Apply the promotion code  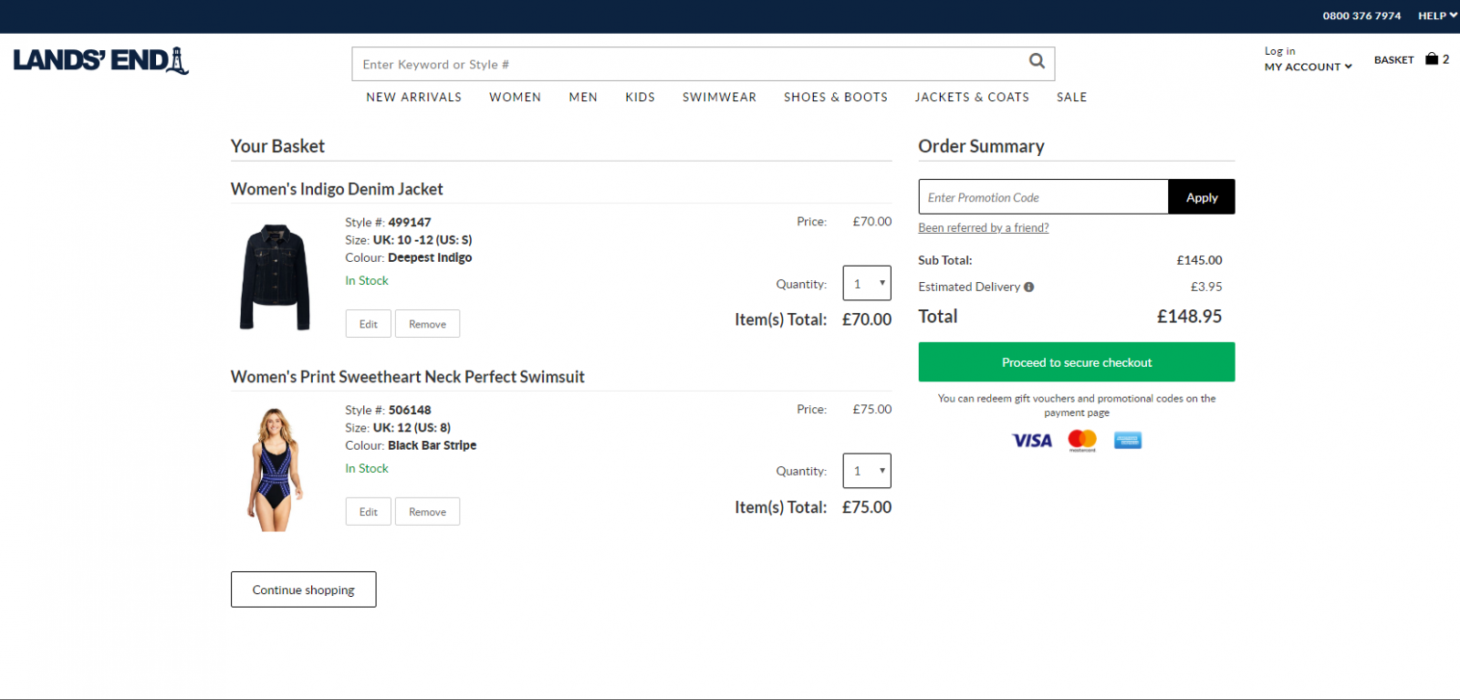click(1202, 197)
